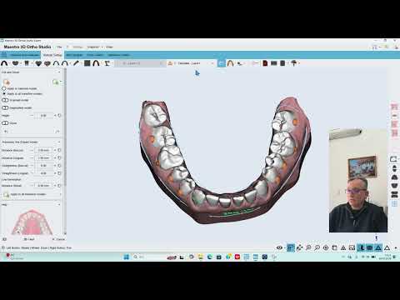Open the dropdown arrow at bottom toolbar end

[396, 247]
